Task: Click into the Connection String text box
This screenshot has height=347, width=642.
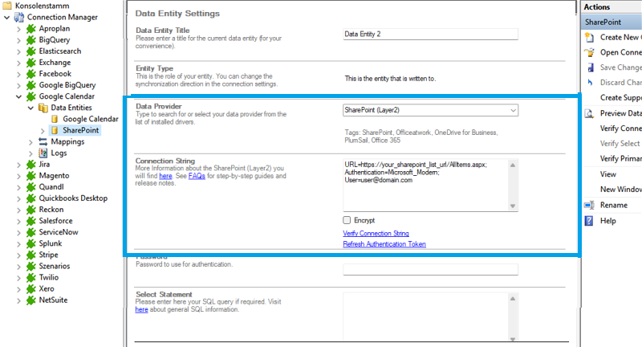Action: point(425,186)
